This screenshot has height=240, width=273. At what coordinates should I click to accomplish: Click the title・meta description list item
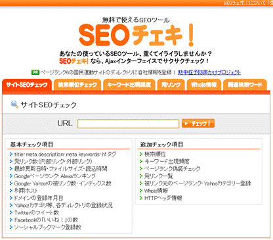pos(65,154)
